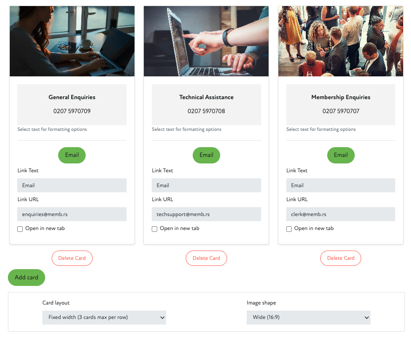This screenshot has height=339, width=411.
Task: Click the Membership Enquiries text block
Action: coord(341,104)
